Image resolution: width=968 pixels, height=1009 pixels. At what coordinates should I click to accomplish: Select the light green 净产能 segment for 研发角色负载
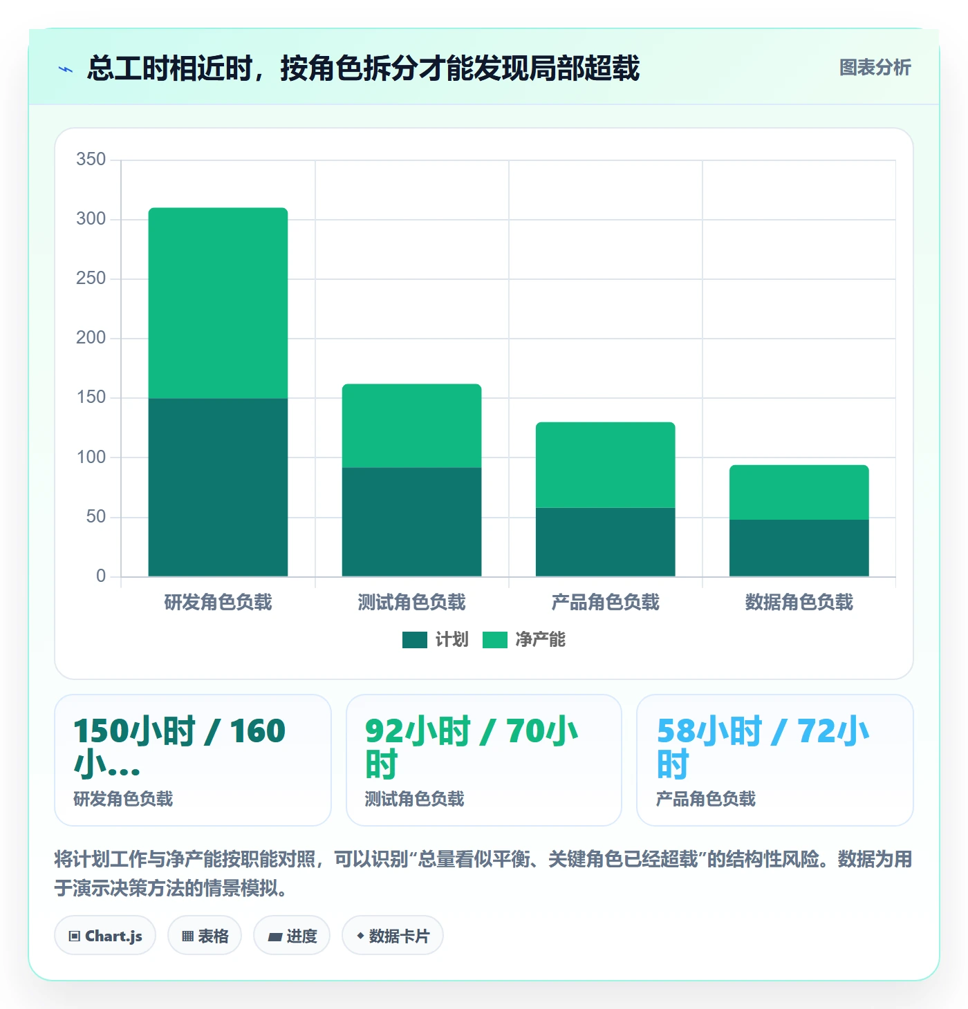pos(218,303)
